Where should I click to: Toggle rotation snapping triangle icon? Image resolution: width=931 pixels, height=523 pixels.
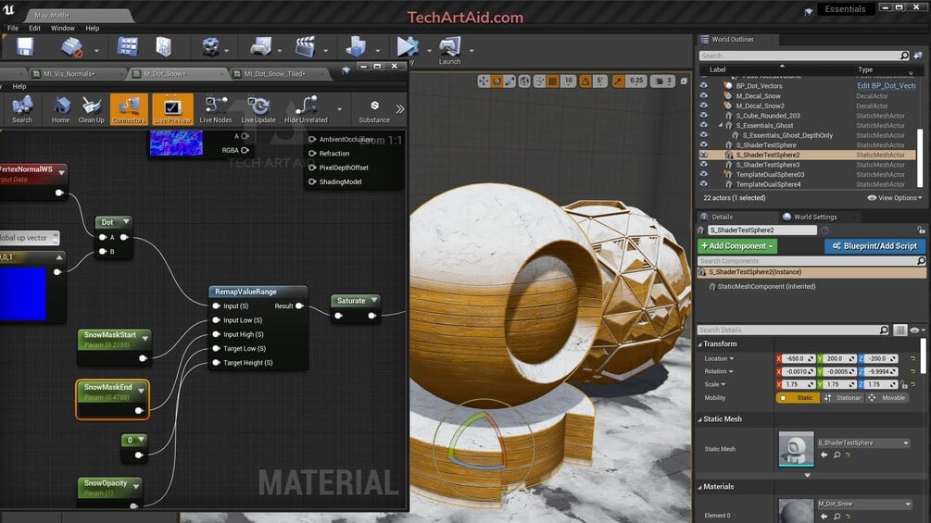click(585, 81)
